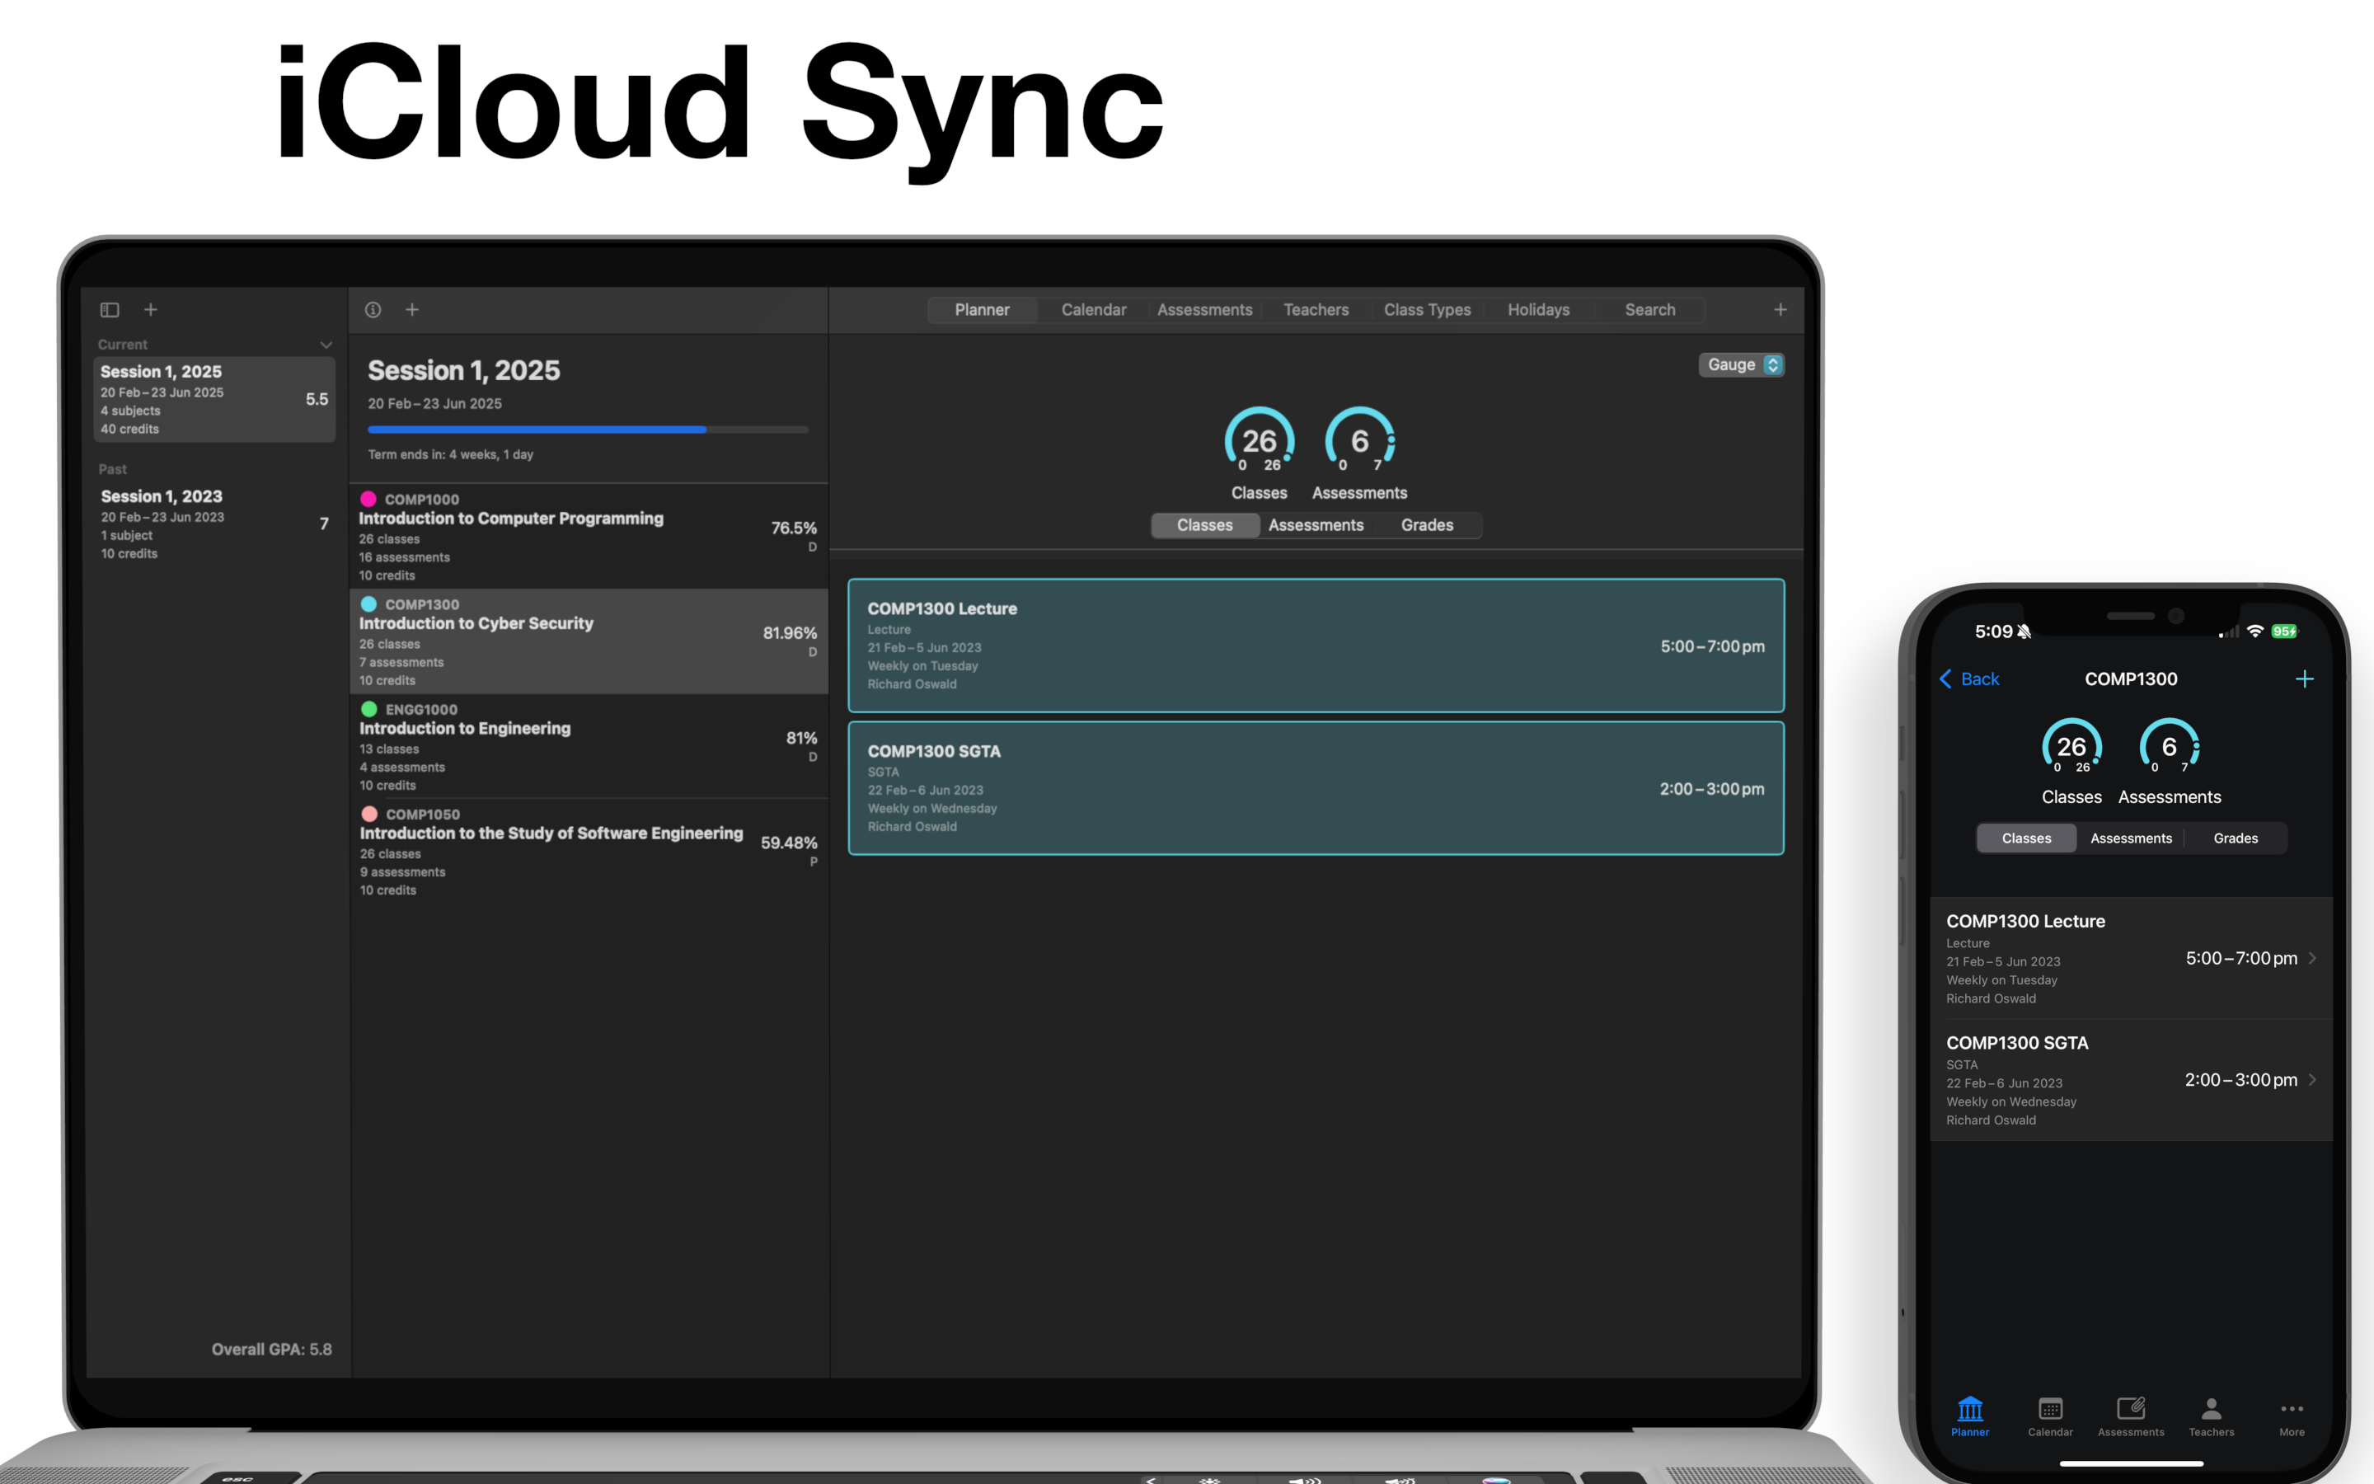
Task: Open COMP1300 SGTA card on Mac
Action: click(1316, 788)
